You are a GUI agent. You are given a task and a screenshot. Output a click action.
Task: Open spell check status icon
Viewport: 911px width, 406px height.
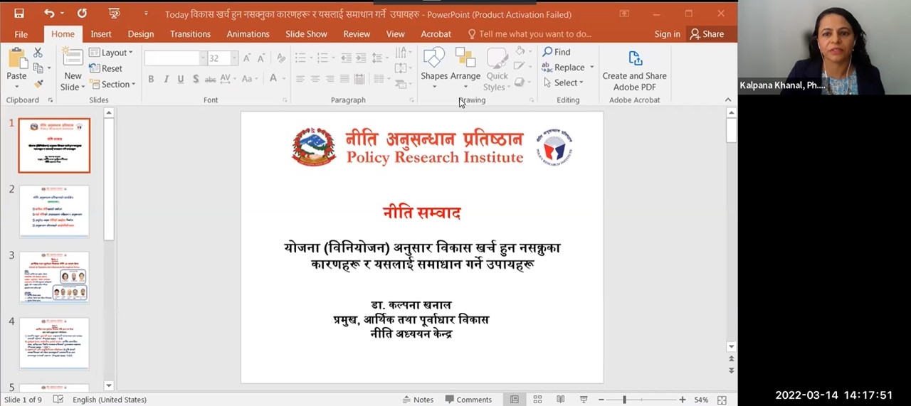click(x=58, y=400)
